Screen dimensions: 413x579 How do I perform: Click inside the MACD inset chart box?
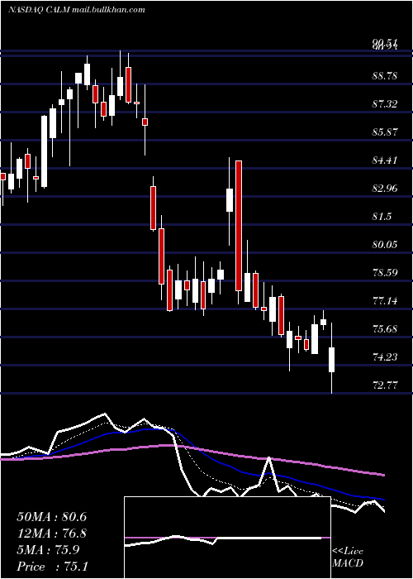click(x=227, y=538)
